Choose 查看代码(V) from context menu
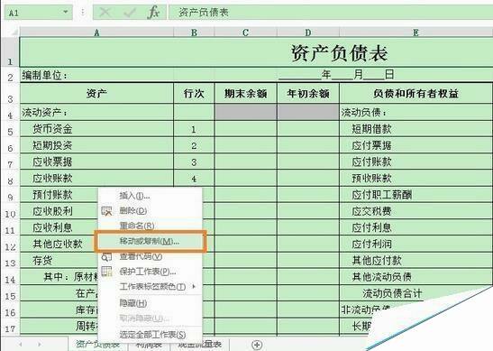This screenshot has width=493, height=351. click(x=151, y=256)
